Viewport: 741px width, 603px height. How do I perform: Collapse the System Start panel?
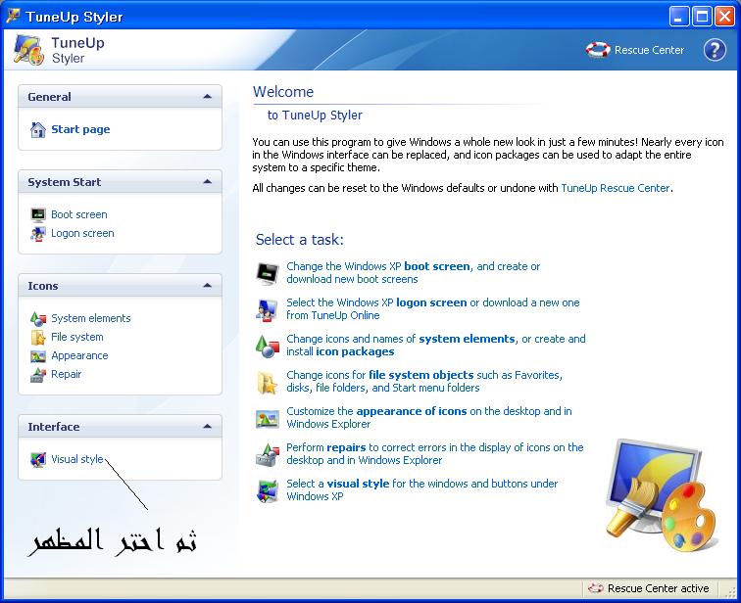coord(207,182)
